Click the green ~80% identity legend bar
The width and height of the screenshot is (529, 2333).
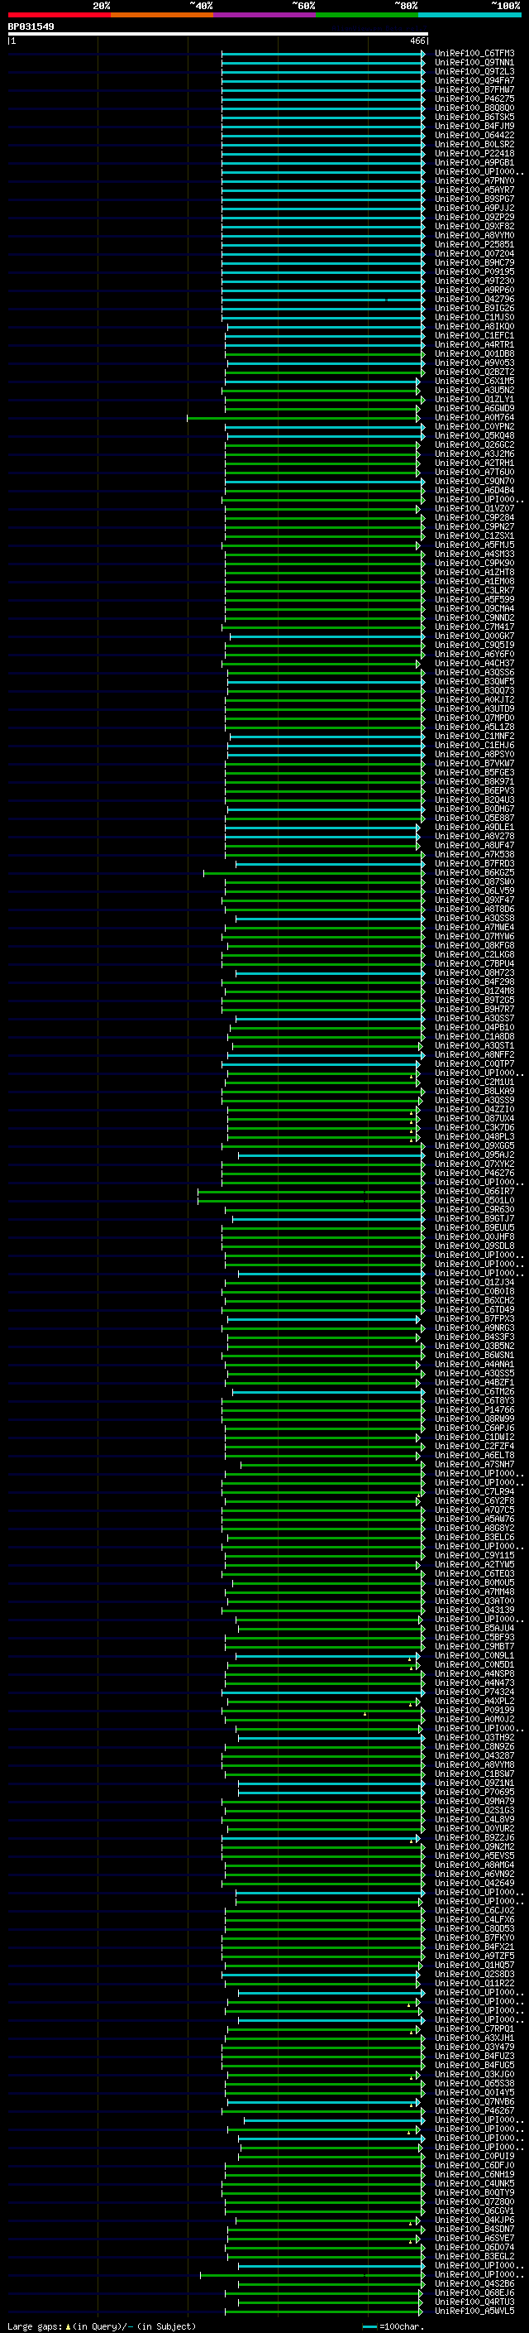(x=367, y=15)
